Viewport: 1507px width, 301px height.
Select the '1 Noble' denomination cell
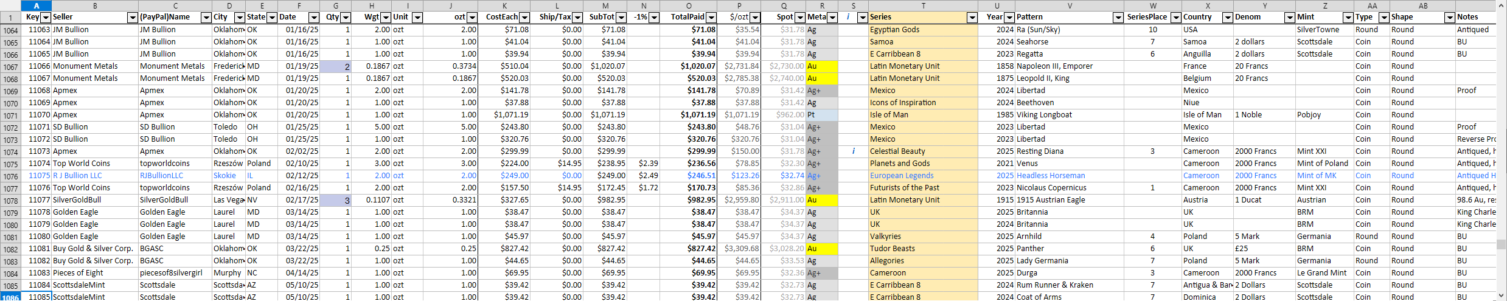[1264, 115]
